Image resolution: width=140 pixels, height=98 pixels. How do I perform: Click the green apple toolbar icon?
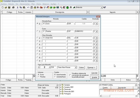[68, 7]
